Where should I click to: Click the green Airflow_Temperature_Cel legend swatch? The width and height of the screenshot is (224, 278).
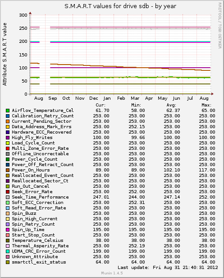coord(8,111)
